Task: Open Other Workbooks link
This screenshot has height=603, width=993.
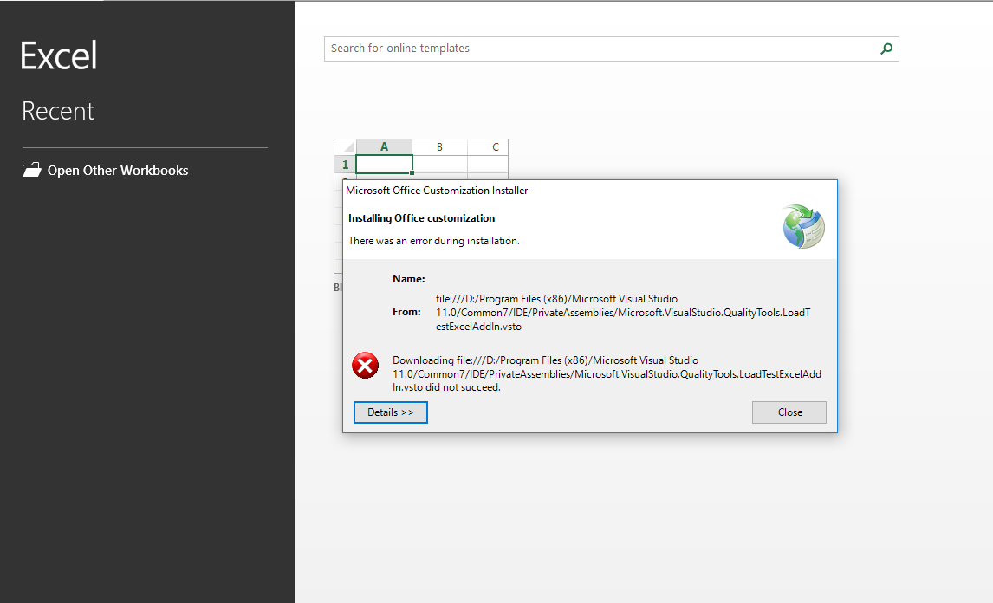Action: tap(118, 171)
